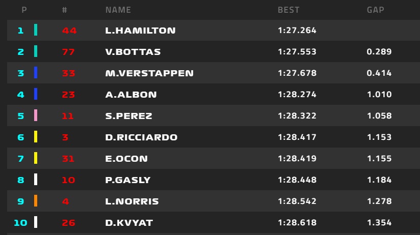
Task: Select A.ALBON row name
Action: click(x=131, y=95)
